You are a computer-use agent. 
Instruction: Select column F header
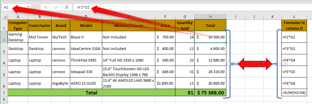point(165,17)
